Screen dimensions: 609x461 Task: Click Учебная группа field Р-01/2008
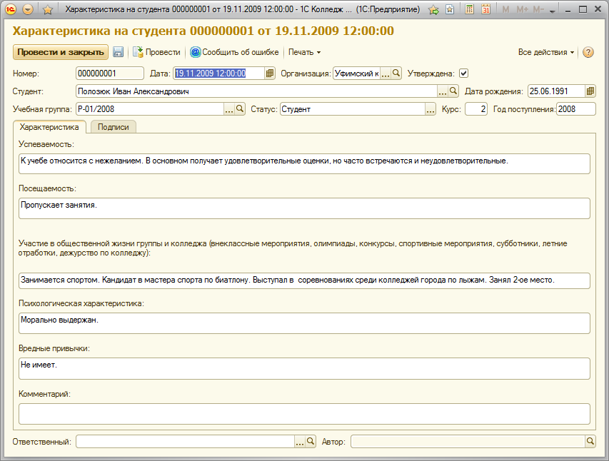pos(149,109)
